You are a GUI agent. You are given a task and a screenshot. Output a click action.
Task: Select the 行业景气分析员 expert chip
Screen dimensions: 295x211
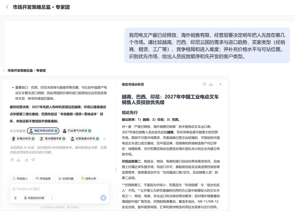[77, 131]
